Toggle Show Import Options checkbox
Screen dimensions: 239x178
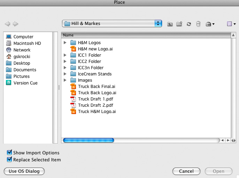pyautogui.click(x=9, y=152)
